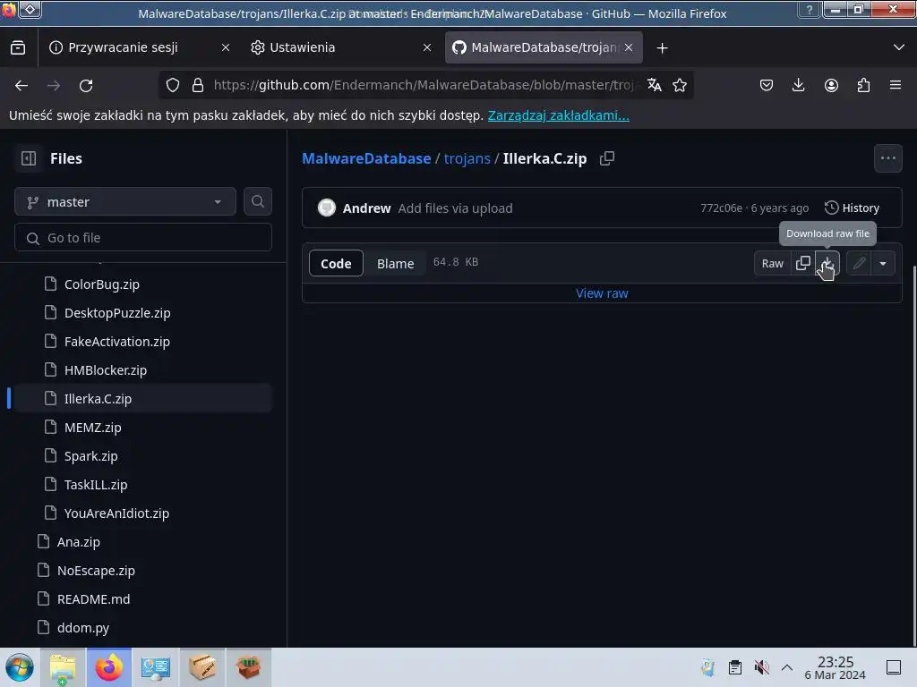Screen dimensions: 917x687
Task: Open the three-dot more options menu
Action: coord(887,158)
